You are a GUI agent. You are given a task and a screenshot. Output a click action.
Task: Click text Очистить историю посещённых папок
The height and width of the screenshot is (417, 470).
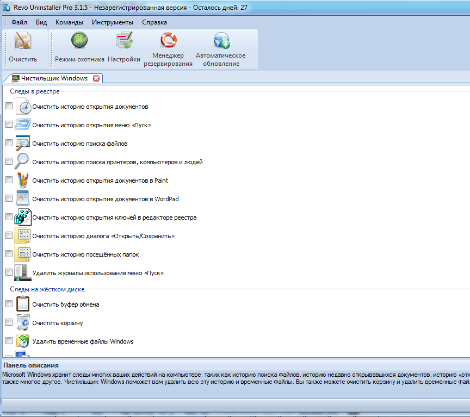click(x=86, y=254)
